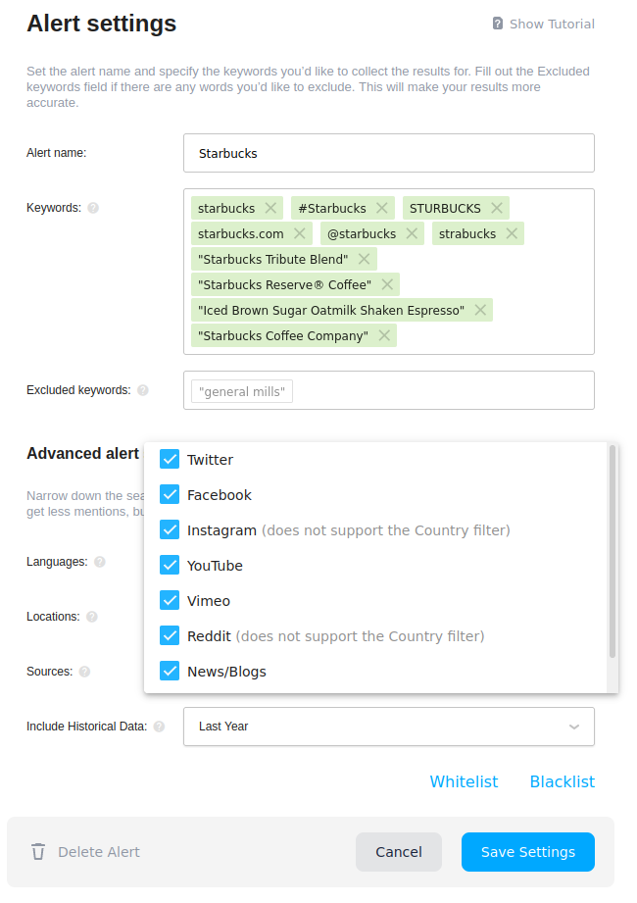Click the 'News/Blogs' source label
The height and width of the screenshot is (903, 637).
tap(226, 672)
